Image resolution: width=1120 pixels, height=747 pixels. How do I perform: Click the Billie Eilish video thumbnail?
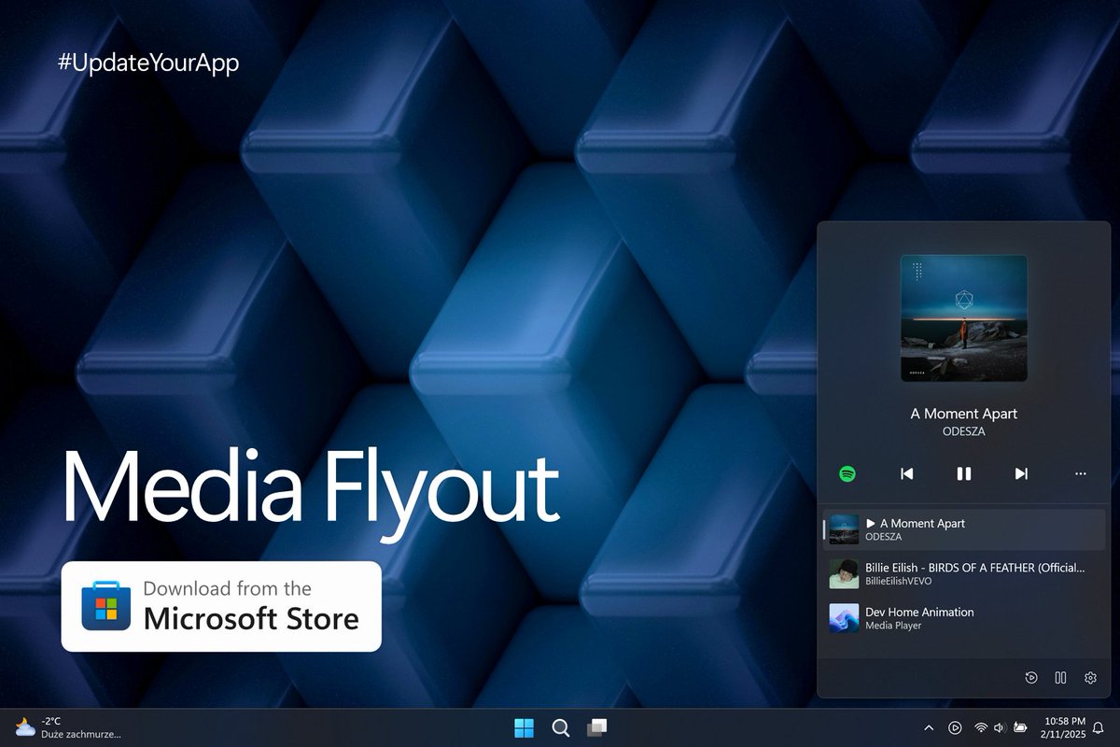pos(844,573)
